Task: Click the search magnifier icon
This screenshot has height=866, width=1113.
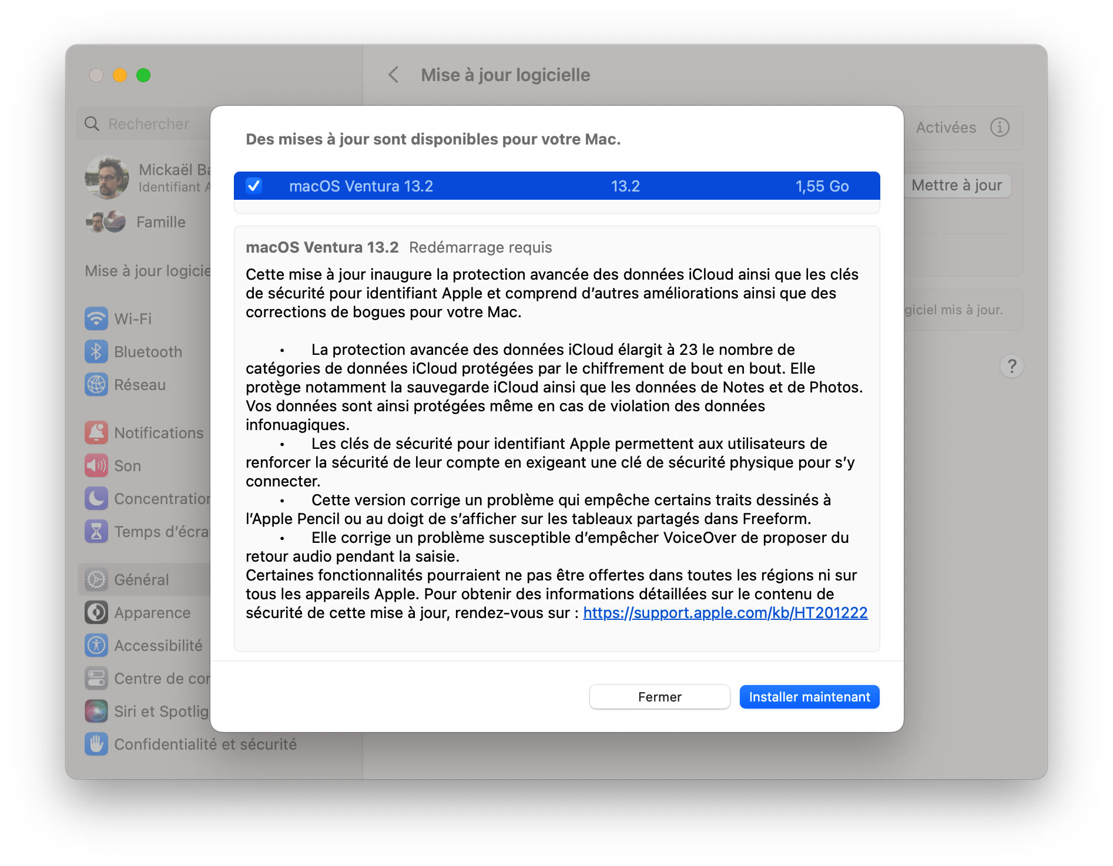Action: point(92,124)
